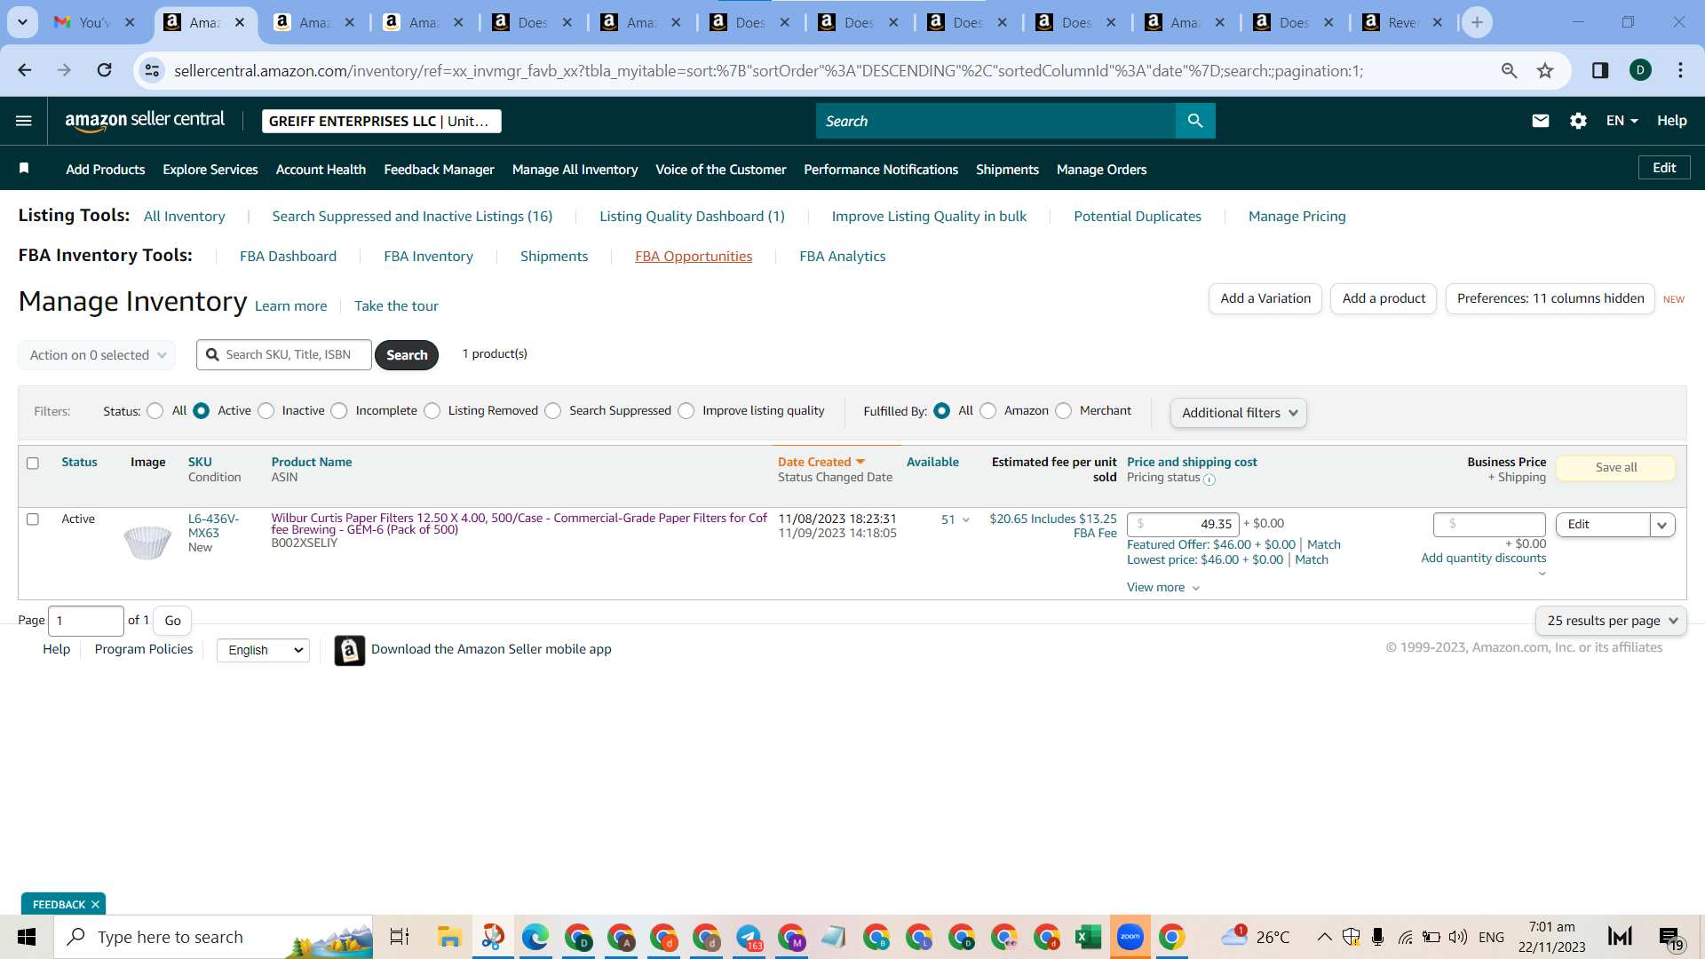Tick the select-all checkbox in table header

click(33, 463)
